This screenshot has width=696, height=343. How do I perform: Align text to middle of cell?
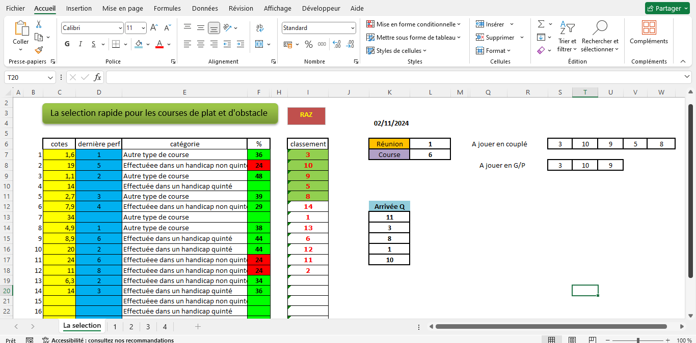coord(201,27)
